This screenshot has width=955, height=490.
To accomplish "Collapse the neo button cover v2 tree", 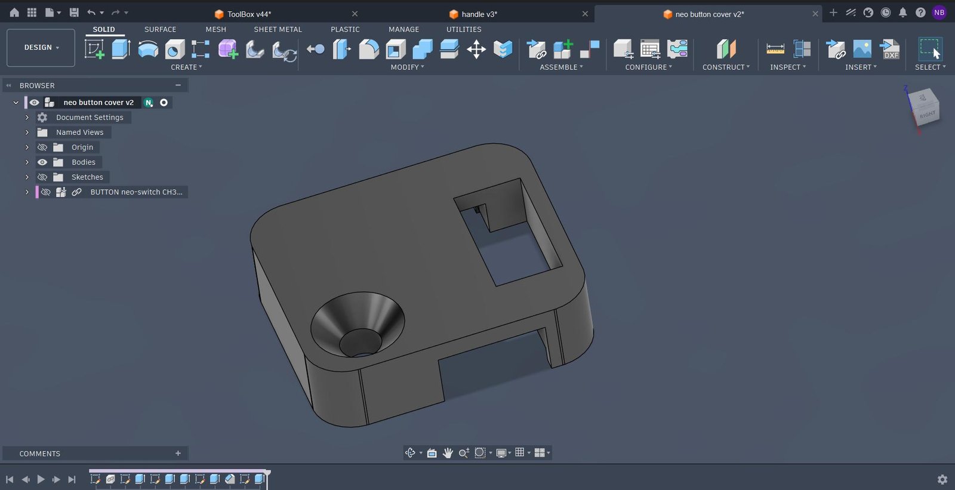I will click(x=16, y=103).
